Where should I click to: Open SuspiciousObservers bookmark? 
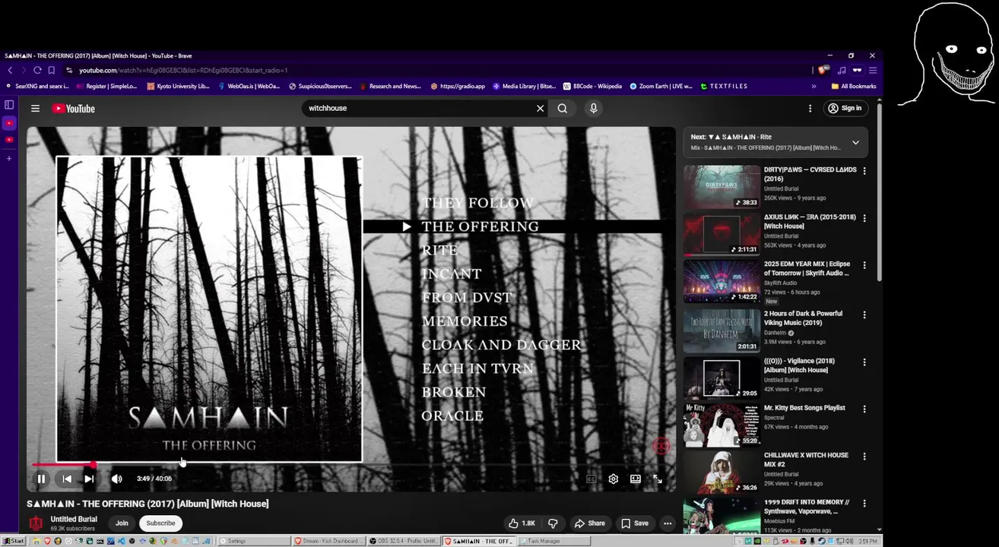(320, 87)
